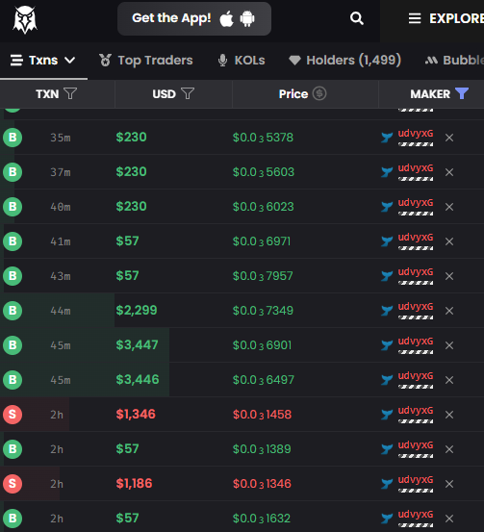484x532 pixels.
Task: Click the price $0.0₃6023
Action: (264, 207)
